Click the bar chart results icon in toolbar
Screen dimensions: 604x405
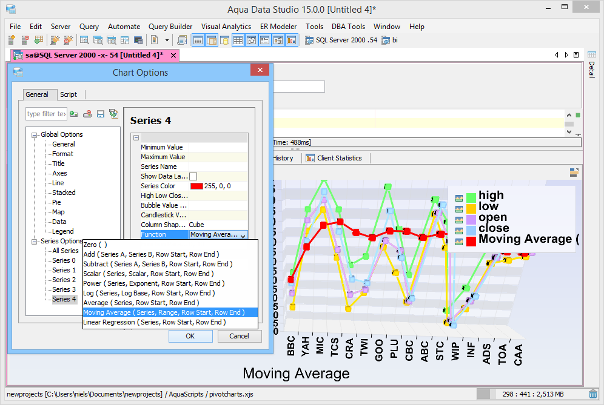(x=291, y=40)
